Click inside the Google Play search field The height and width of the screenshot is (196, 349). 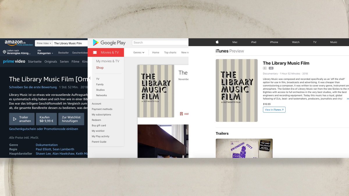coord(160,42)
